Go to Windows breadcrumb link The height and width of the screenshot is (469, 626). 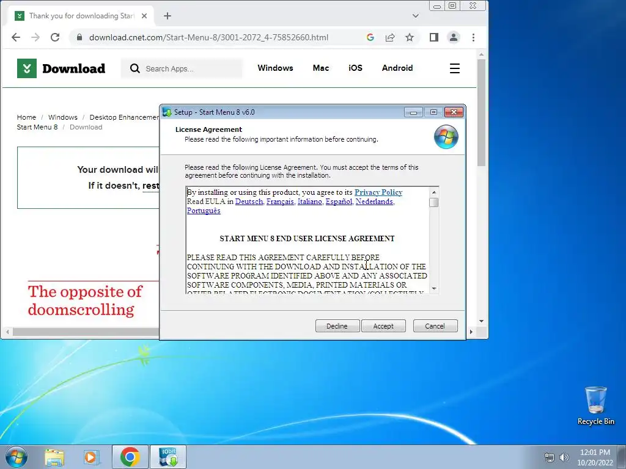(x=63, y=117)
